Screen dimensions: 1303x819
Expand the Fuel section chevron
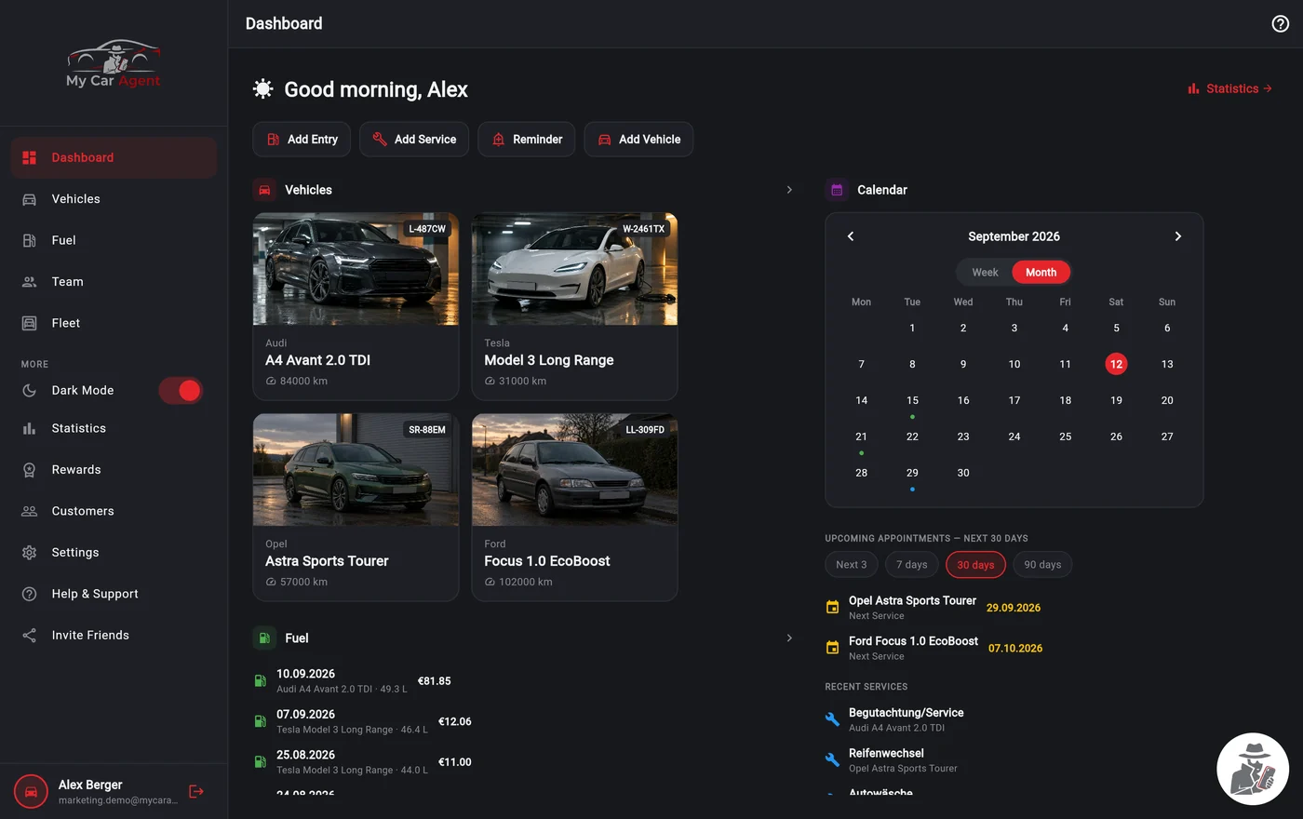789,638
